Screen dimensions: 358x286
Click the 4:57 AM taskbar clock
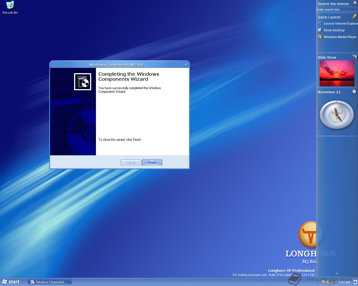(x=344, y=282)
